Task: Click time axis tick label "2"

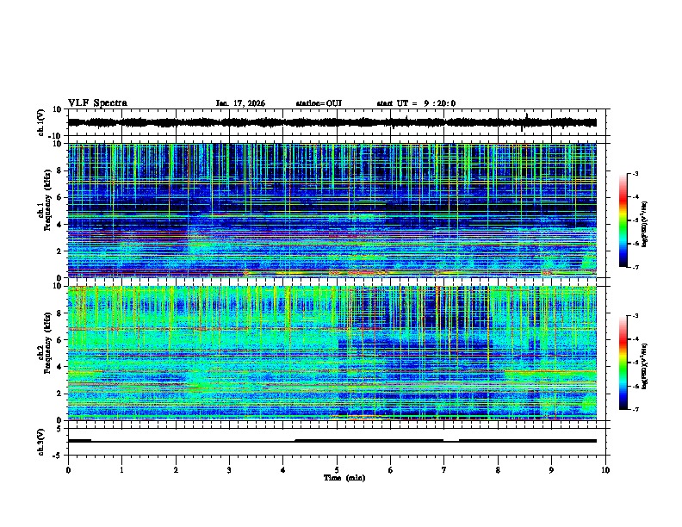Action: click(176, 470)
